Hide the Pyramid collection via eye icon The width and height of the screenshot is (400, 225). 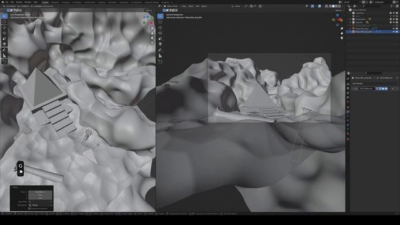394,22
